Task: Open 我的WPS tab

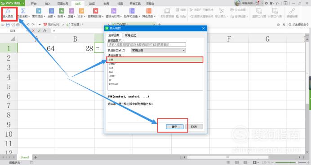Action: pos(52,25)
